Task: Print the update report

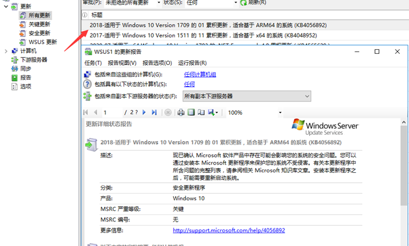Action: [x=180, y=112]
